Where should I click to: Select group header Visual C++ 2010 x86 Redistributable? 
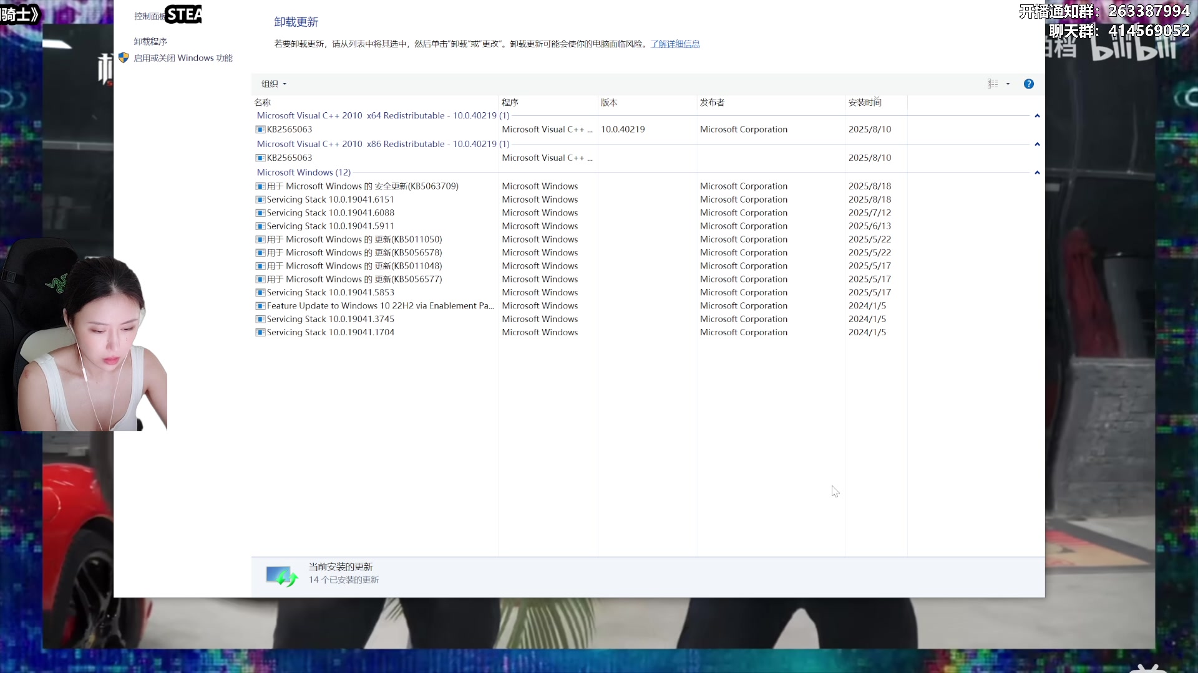tap(383, 144)
